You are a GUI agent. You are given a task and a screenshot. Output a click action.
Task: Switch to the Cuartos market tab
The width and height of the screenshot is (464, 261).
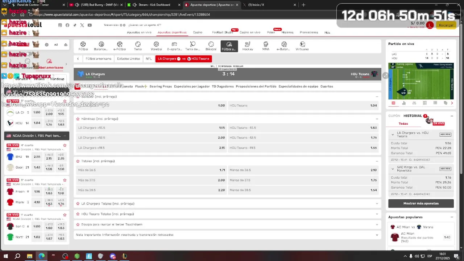327,86
